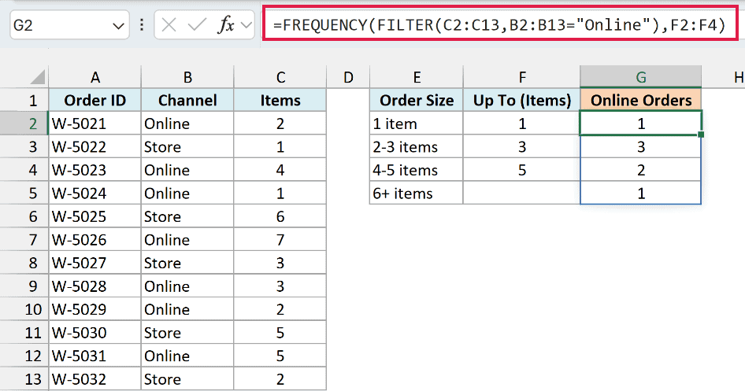This screenshot has width=745, height=391.
Task: Click inside the FREQUENCY formula text
Action: click(499, 24)
